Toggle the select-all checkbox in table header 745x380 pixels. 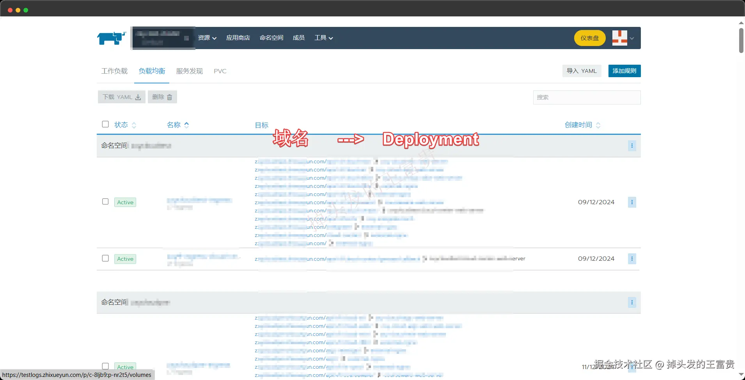(x=105, y=124)
